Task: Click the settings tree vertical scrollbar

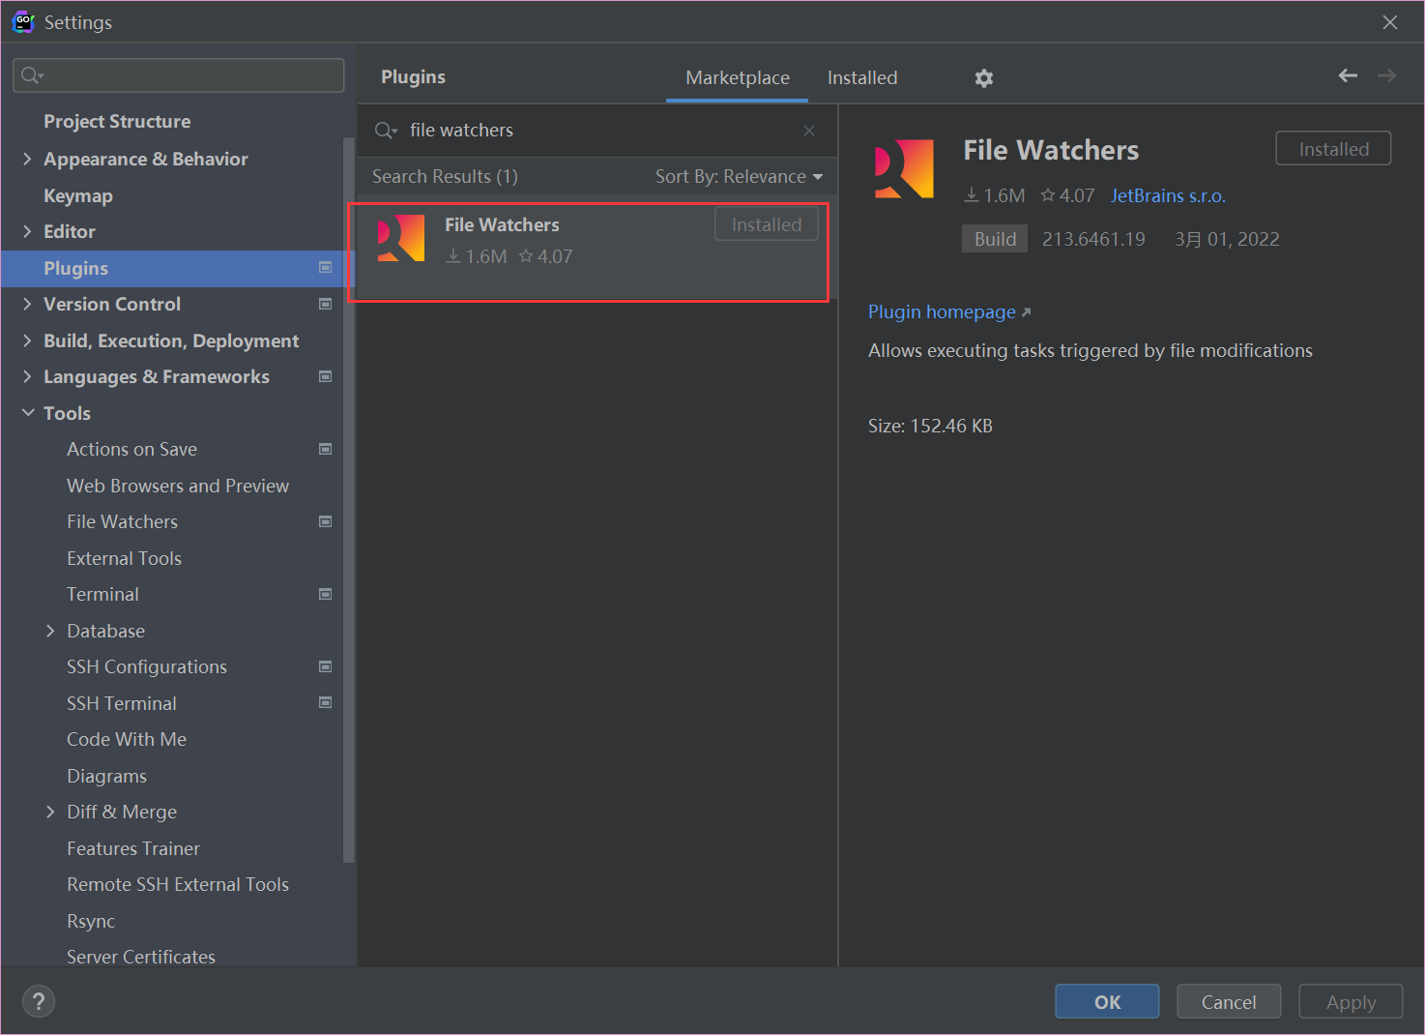Action: [x=349, y=499]
